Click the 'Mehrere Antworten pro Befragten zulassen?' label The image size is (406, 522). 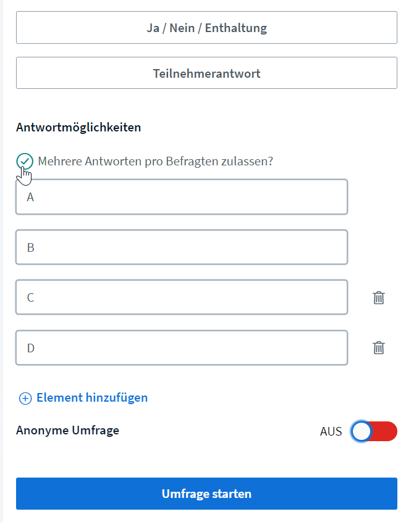[x=155, y=162]
